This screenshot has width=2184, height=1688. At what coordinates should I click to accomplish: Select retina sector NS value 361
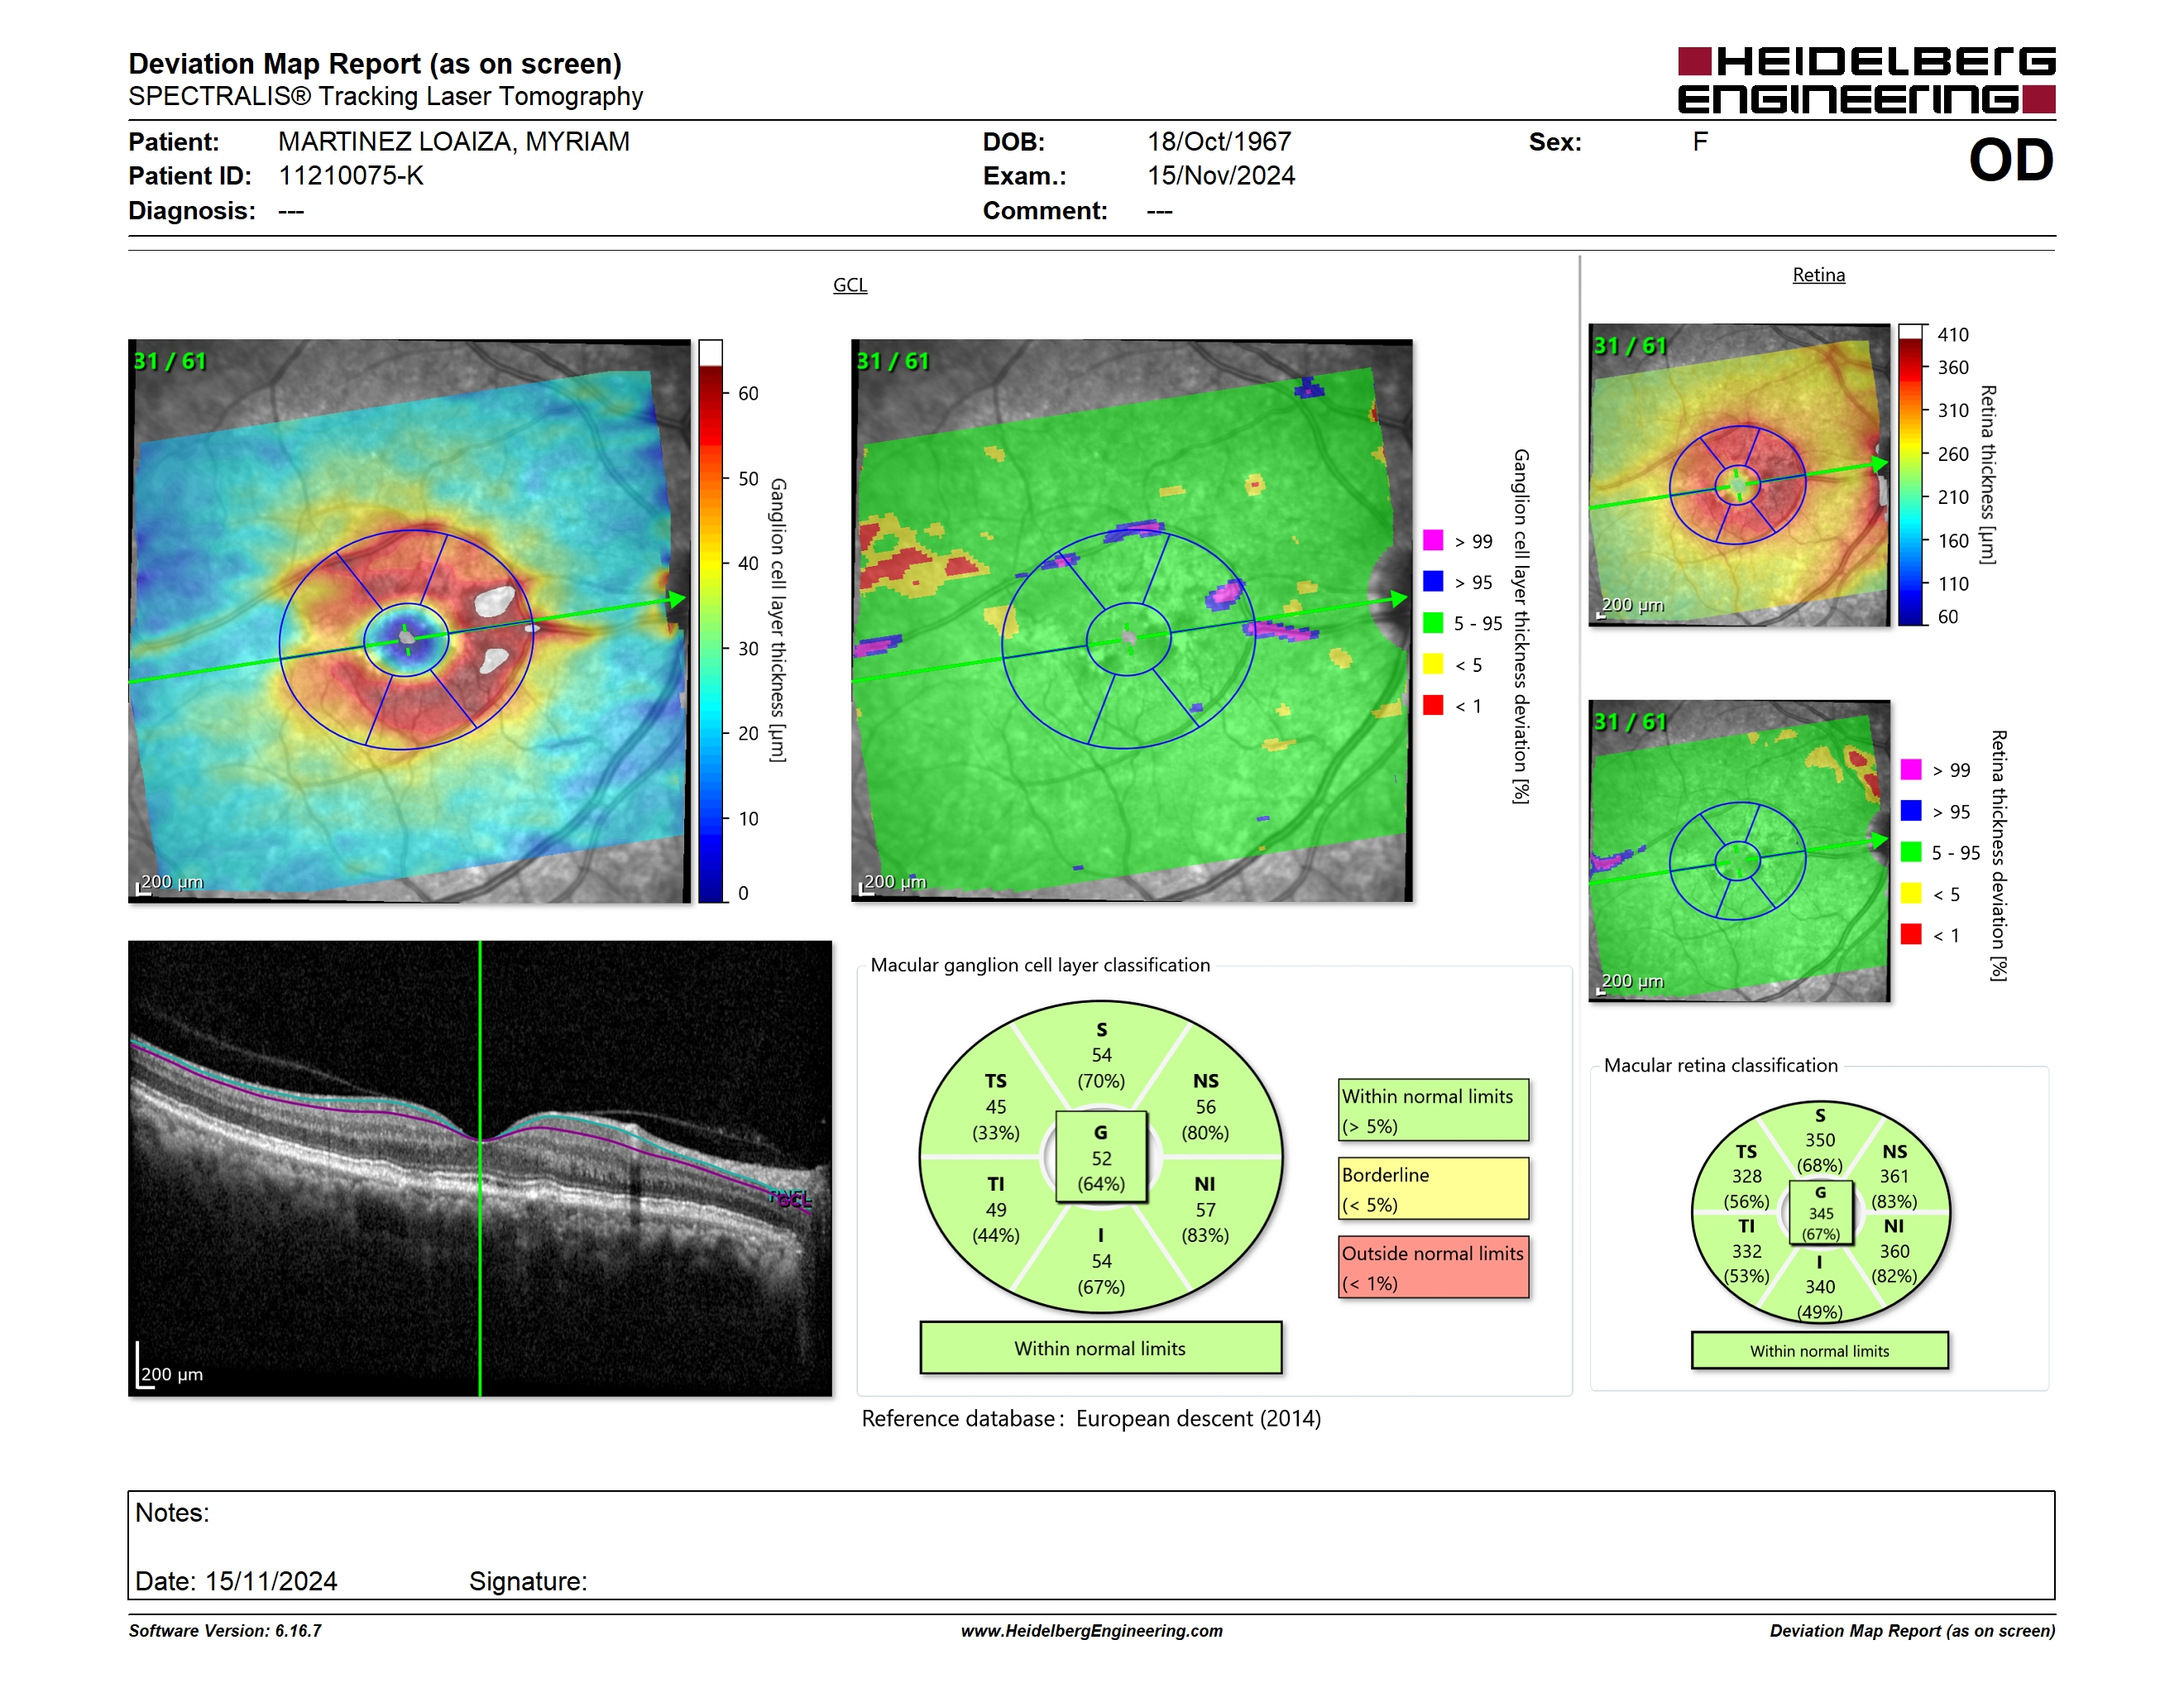tap(1894, 1176)
